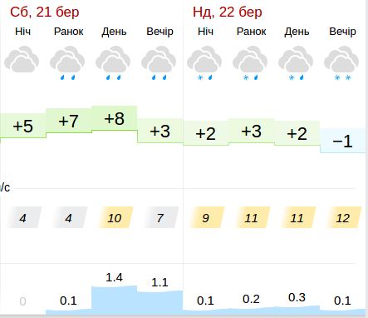Click Saturday morning rain cloud icon
Image resolution: width=368 pixels, height=318 pixels.
tap(67, 63)
